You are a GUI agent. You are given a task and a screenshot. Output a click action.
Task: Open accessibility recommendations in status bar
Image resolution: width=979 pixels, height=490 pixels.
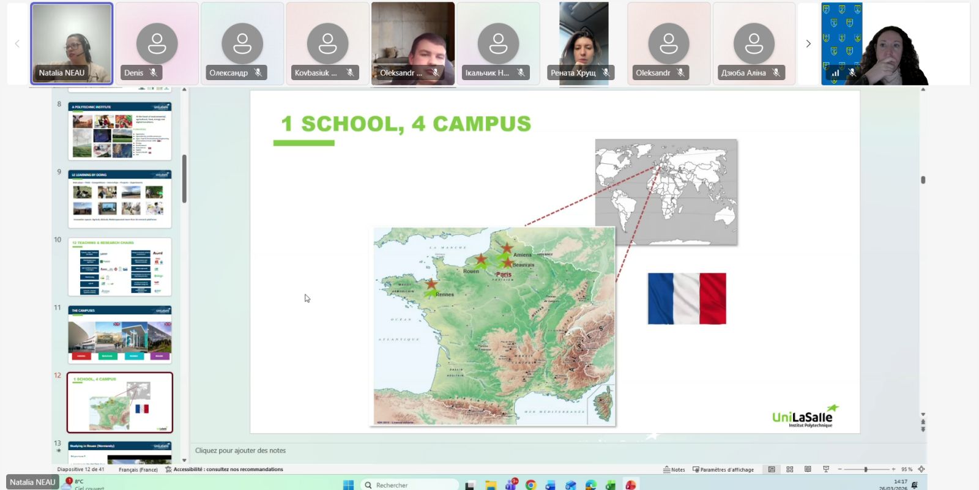click(x=224, y=469)
